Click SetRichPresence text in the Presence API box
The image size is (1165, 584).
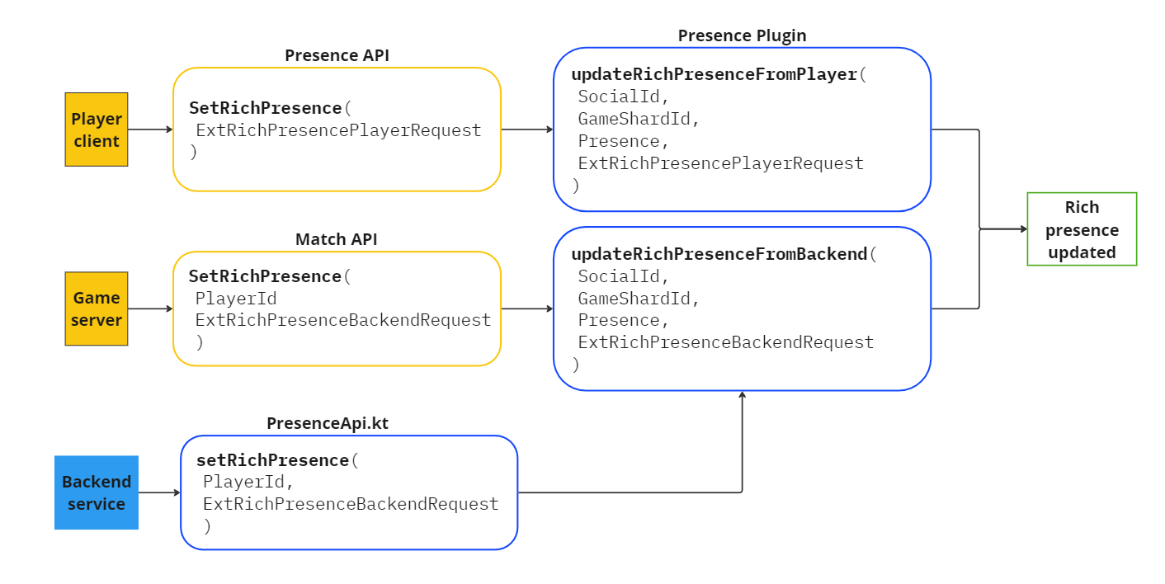coord(265,108)
